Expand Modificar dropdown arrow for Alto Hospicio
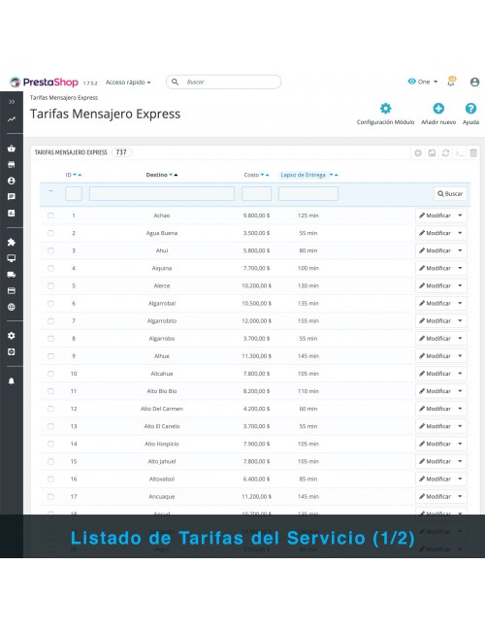The width and height of the screenshot is (485, 631). 461,444
